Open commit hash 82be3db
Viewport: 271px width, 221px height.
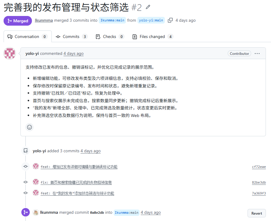pos(259,182)
